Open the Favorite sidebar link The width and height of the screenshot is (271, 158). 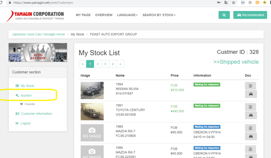pyautogui.click(x=30, y=104)
